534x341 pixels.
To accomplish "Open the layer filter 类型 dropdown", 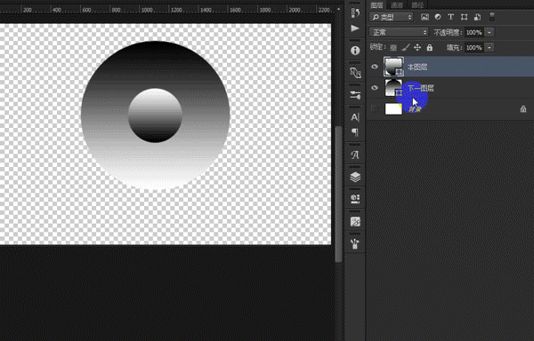I will [x=392, y=17].
